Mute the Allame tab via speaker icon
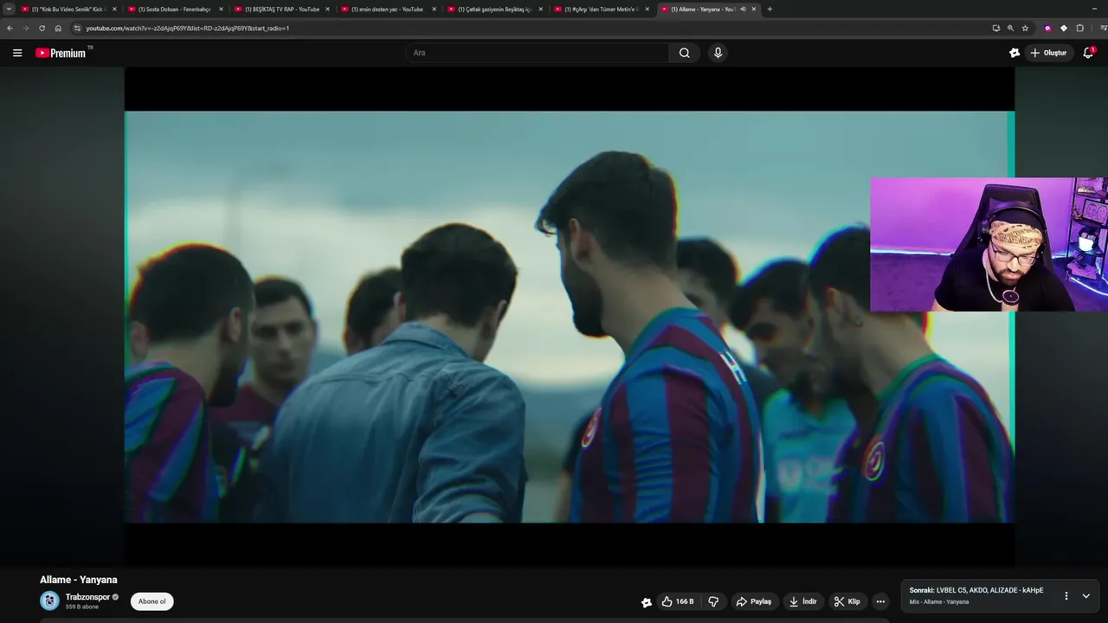 tap(743, 9)
